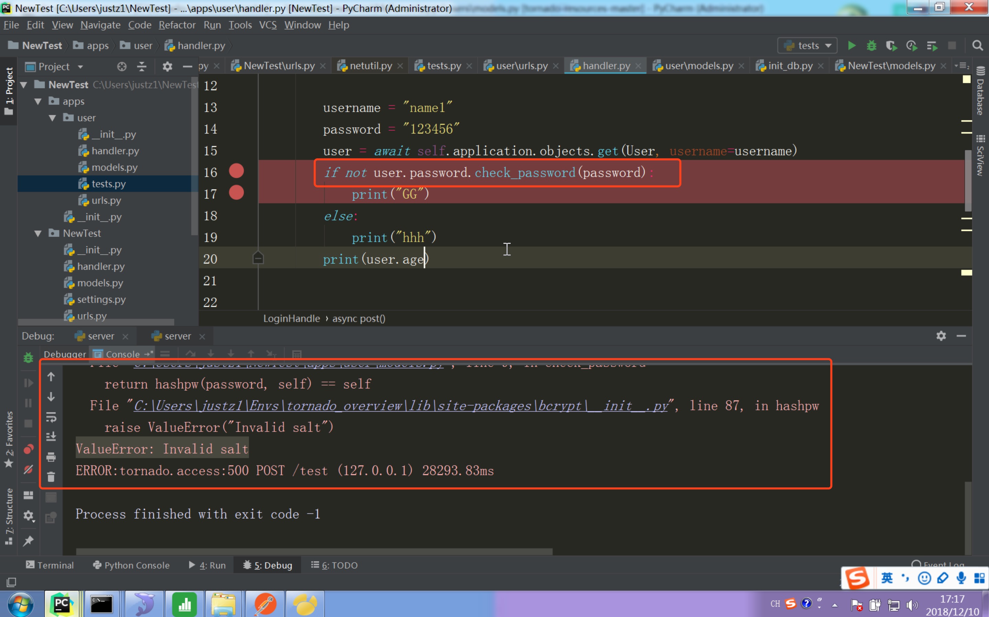The width and height of the screenshot is (989, 617).
Task: Click the print icon in console gutter
Action: [51, 457]
